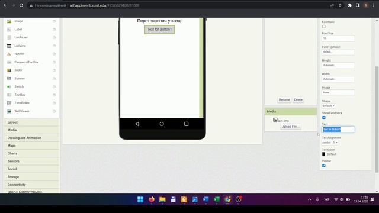Click the properties panel vertical scrollbar
Screen dimensions: 379x213
pyautogui.click(x=377, y=120)
